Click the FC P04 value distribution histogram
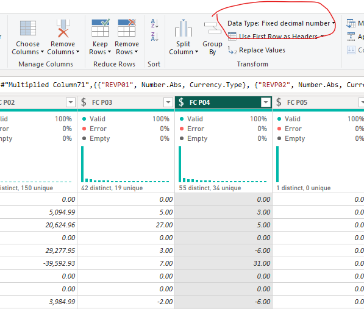Image resolution: width=364 pixels, height=309 pixels. click(223, 164)
